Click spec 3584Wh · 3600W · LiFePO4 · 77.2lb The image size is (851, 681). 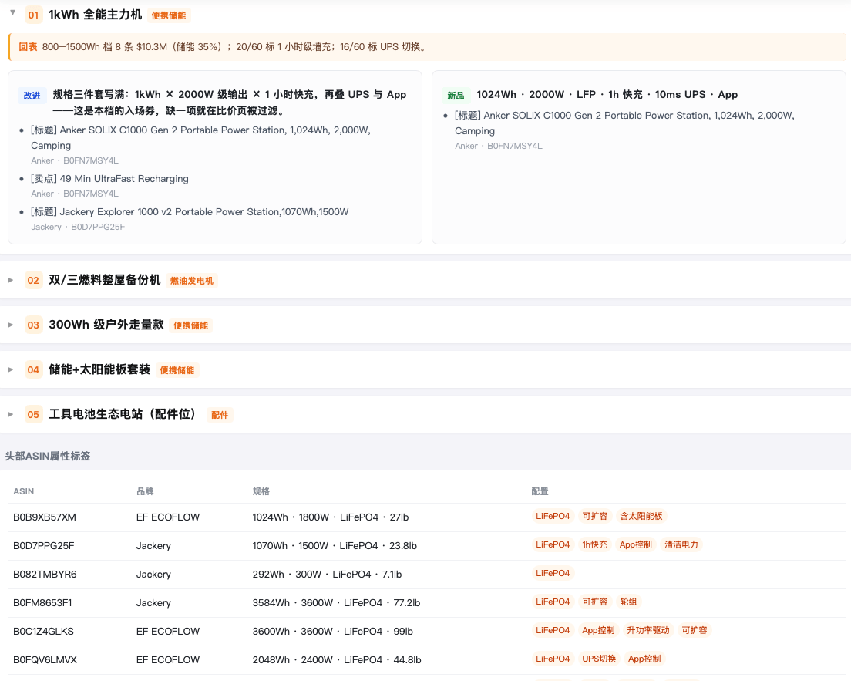point(336,603)
